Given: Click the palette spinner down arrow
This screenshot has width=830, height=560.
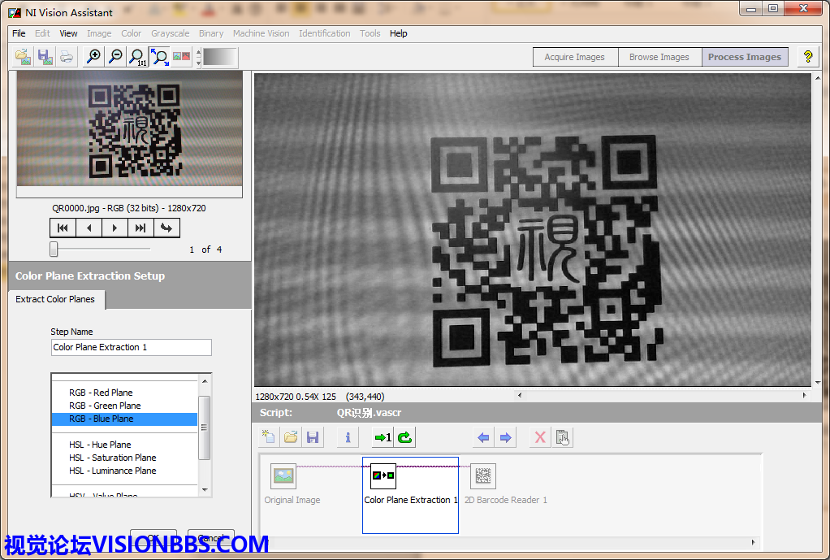Looking at the screenshot, I should click(x=197, y=62).
